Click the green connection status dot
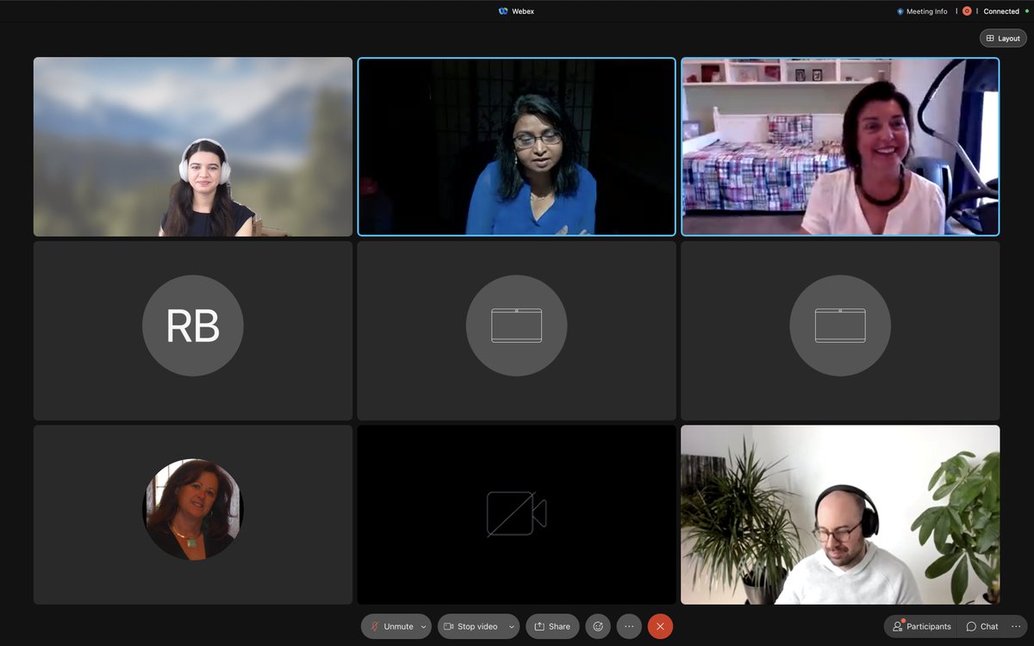This screenshot has width=1034, height=646. pyautogui.click(x=1027, y=11)
